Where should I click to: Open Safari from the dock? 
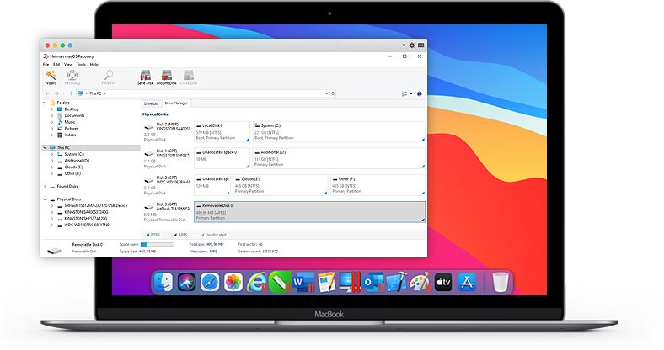210,283
